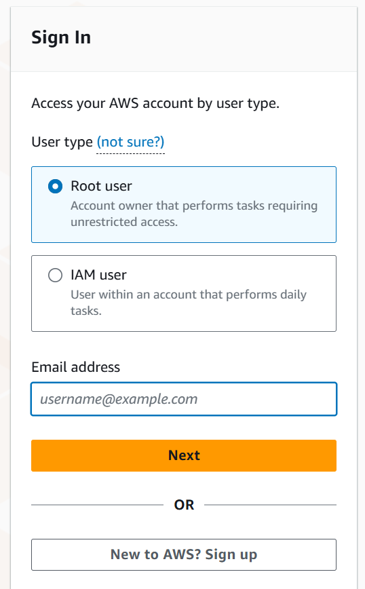Viewport: 365px width, 589px height.
Task: Open the "(not sure?)" help link
Action: coord(131,142)
